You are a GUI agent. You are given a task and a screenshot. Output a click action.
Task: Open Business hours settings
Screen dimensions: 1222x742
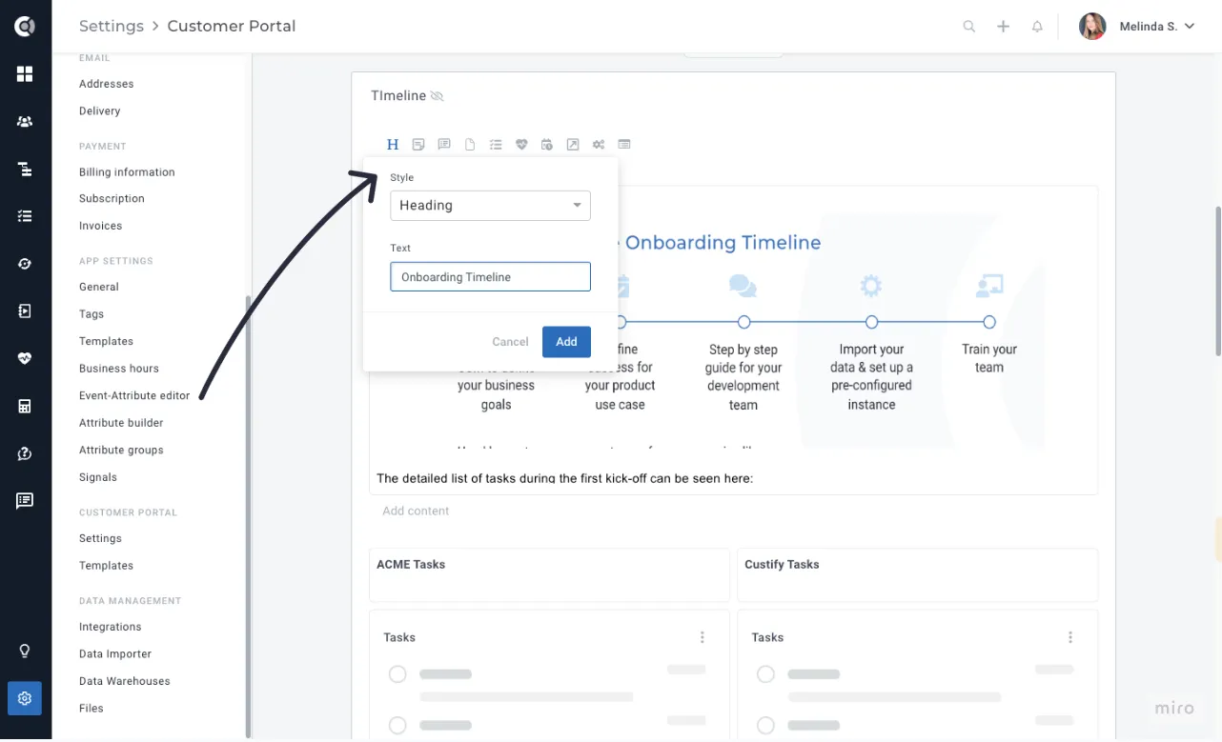click(119, 369)
